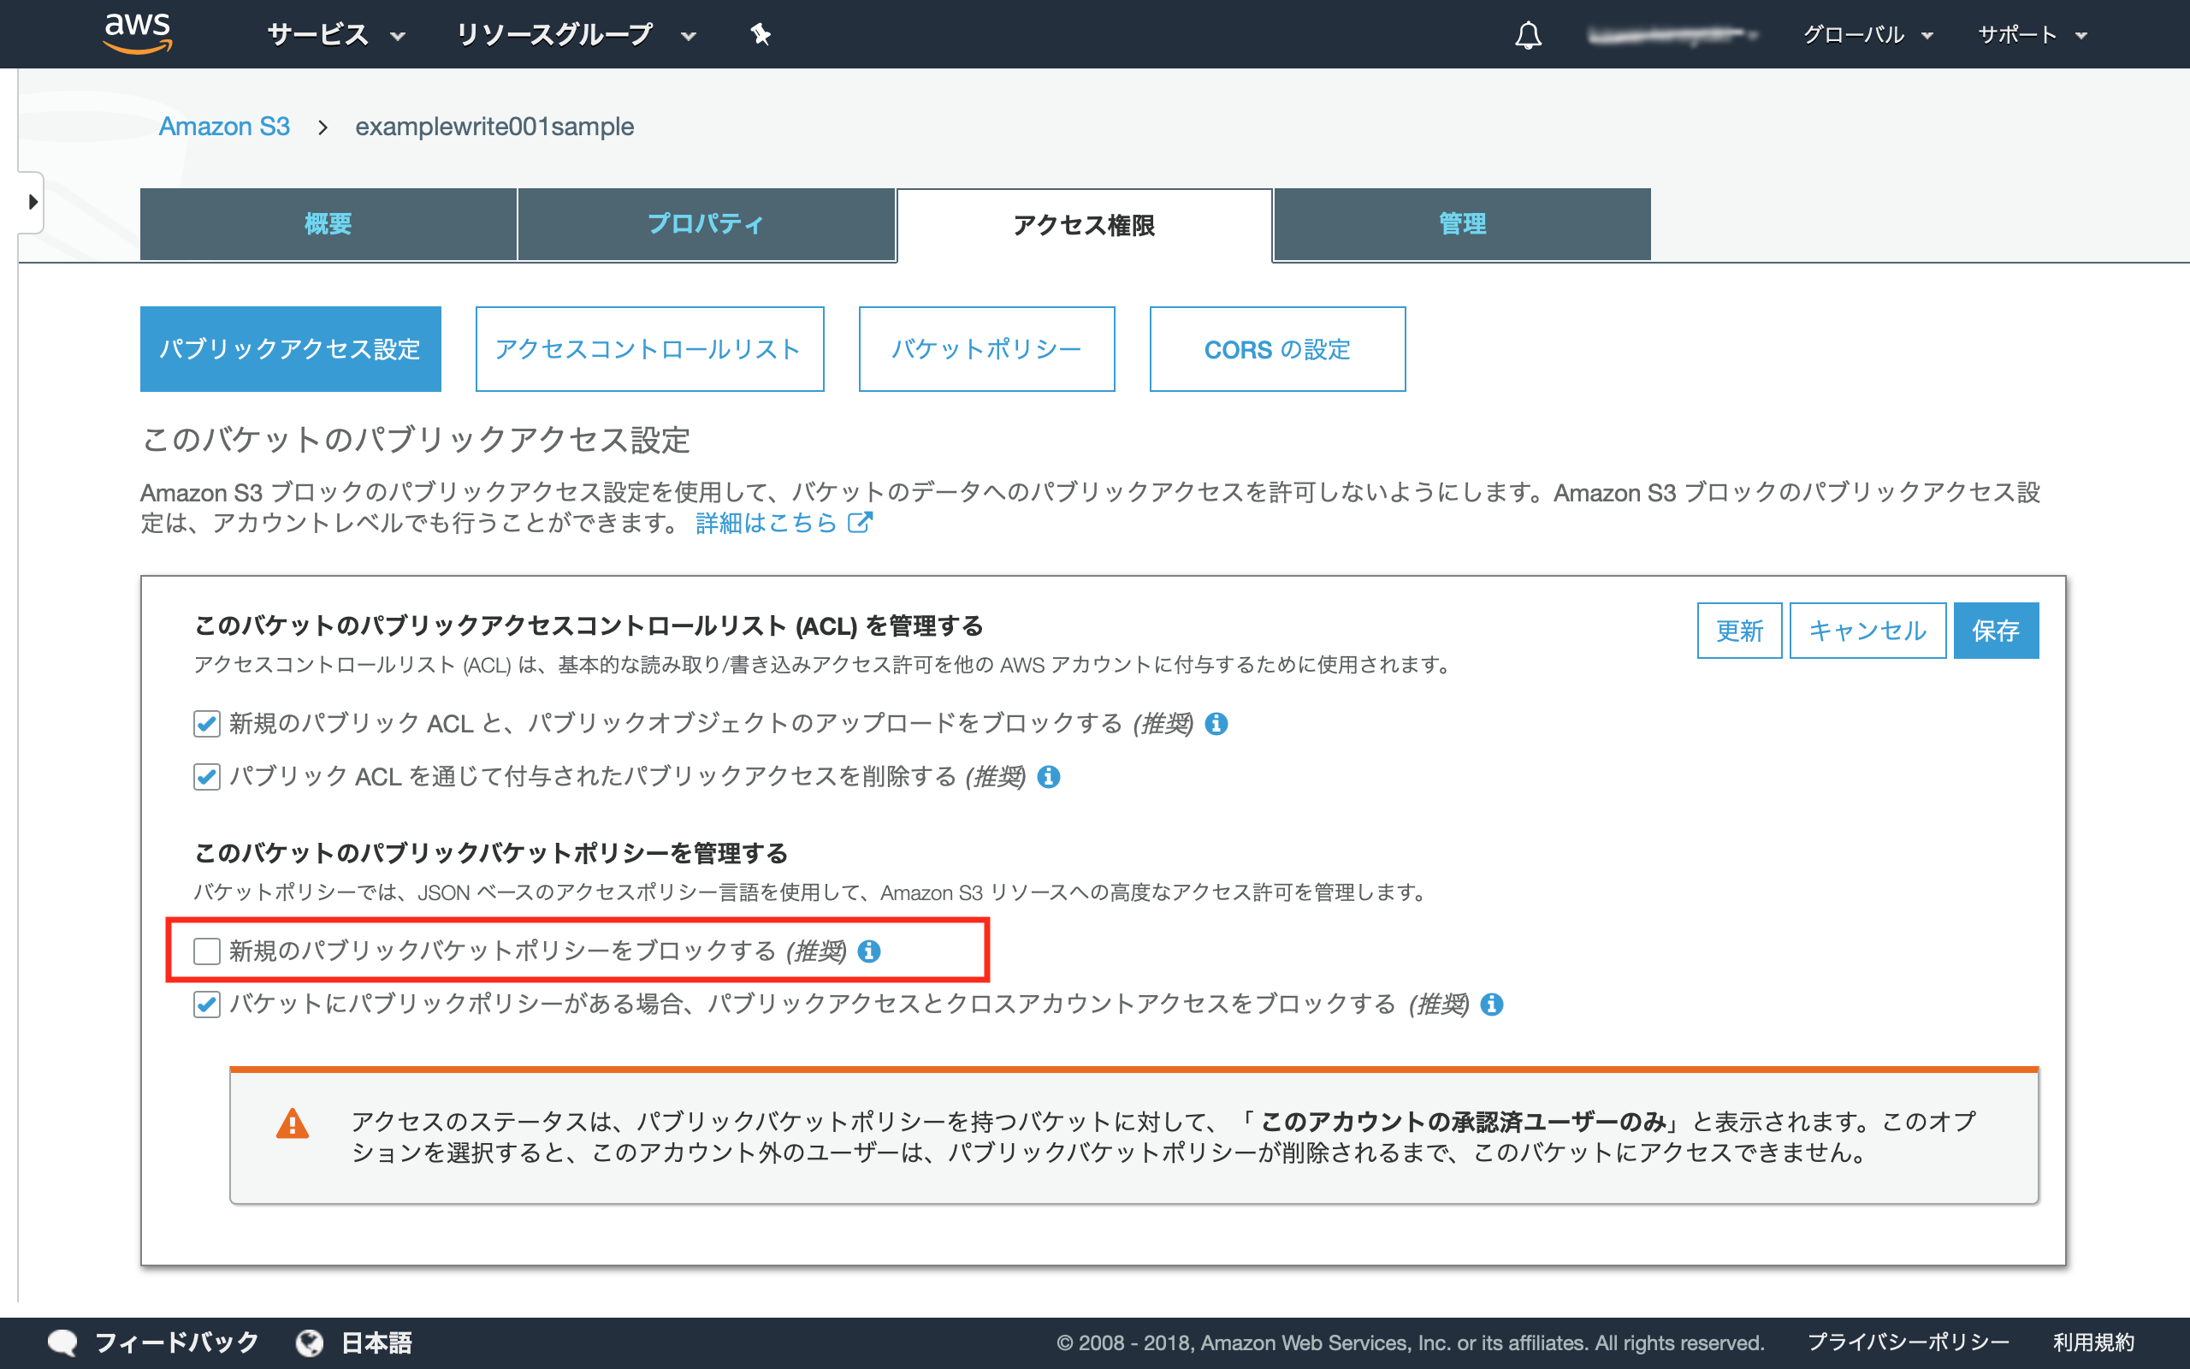Switch to the 概要 tab
Screen dimensions: 2190x1369
tap(328, 224)
